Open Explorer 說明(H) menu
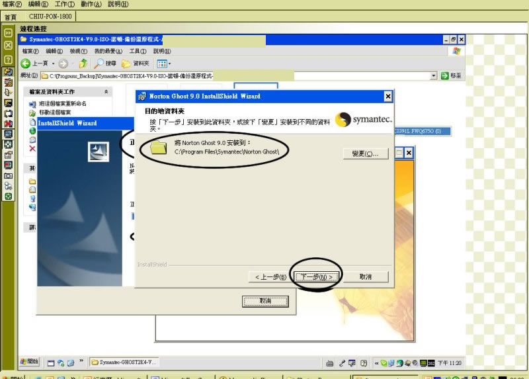 pos(162,52)
